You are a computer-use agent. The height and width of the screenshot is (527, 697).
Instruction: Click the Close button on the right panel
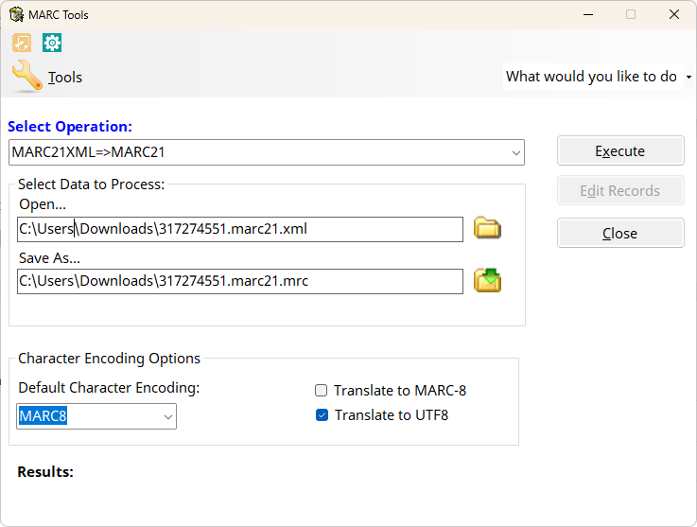619,234
